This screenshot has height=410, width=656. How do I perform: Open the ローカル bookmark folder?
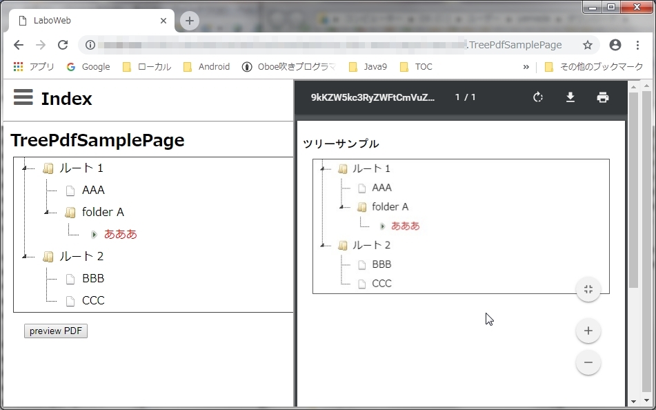coord(146,66)
